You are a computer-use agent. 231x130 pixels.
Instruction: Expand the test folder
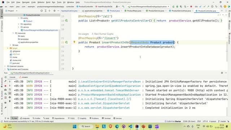point(10,45)
